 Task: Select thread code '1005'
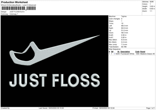[x=138, y=54]
